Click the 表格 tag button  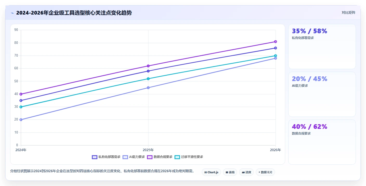pos(230,172)
